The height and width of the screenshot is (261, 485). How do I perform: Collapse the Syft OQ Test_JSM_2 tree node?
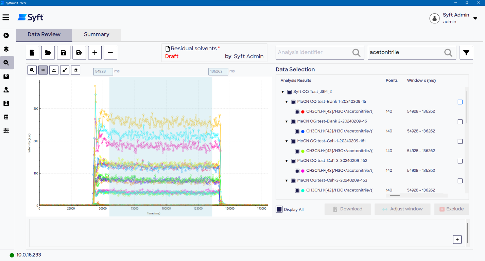(x=282, y=92)
